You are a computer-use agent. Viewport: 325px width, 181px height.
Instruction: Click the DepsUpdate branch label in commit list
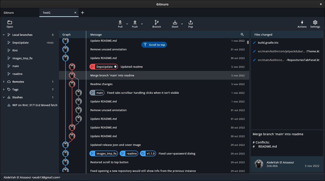[103, 67]
